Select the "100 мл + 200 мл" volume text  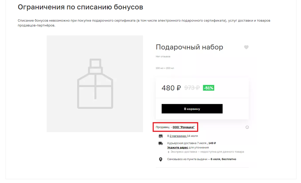(x=165, y=68)
